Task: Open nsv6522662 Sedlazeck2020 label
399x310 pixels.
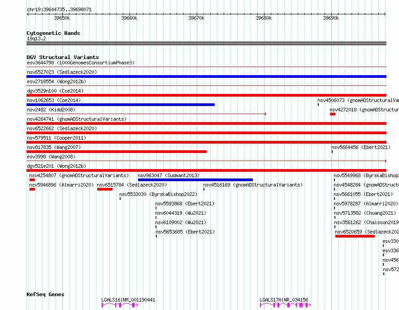Action: tap(62, 128)
